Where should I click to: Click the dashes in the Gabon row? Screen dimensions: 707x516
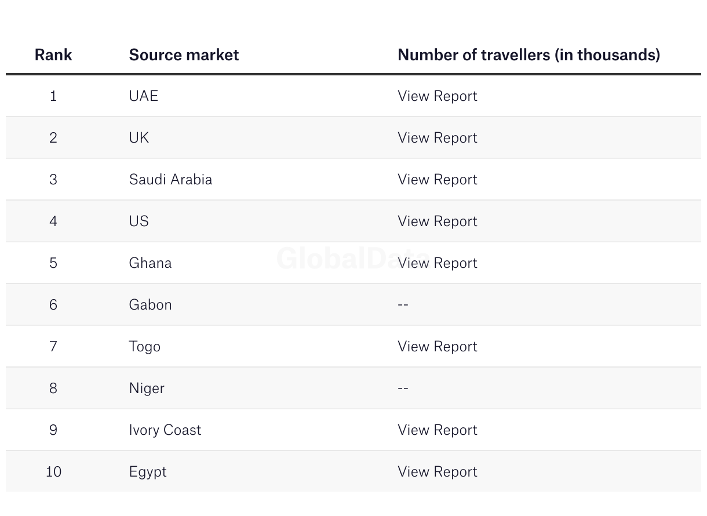(403, 305)
